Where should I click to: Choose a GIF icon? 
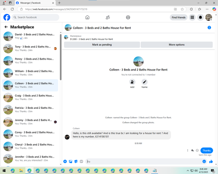tap(82, 161)
